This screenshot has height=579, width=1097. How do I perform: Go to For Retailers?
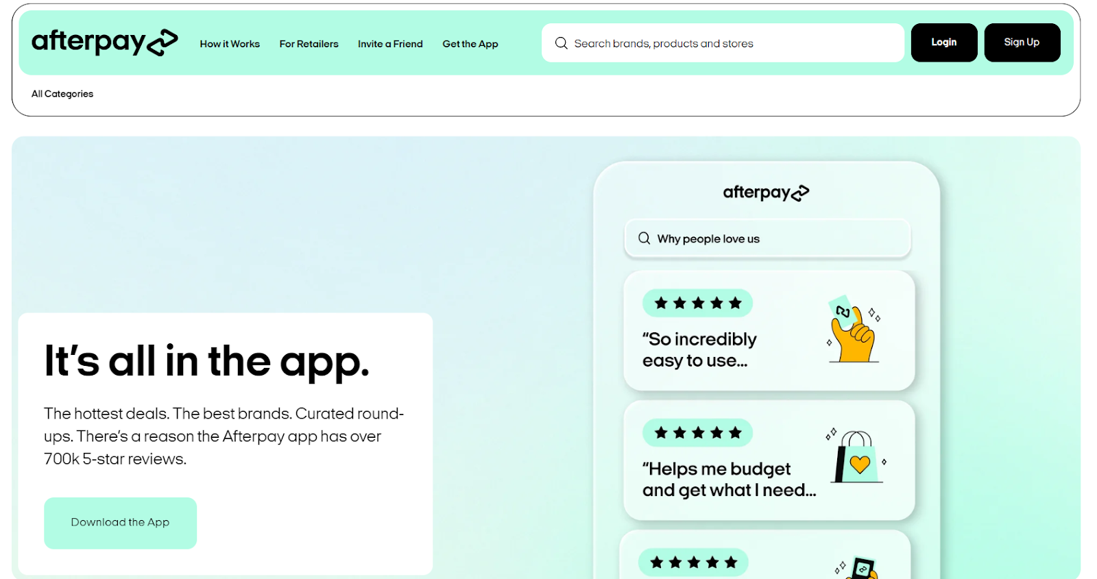pos(309,44)
